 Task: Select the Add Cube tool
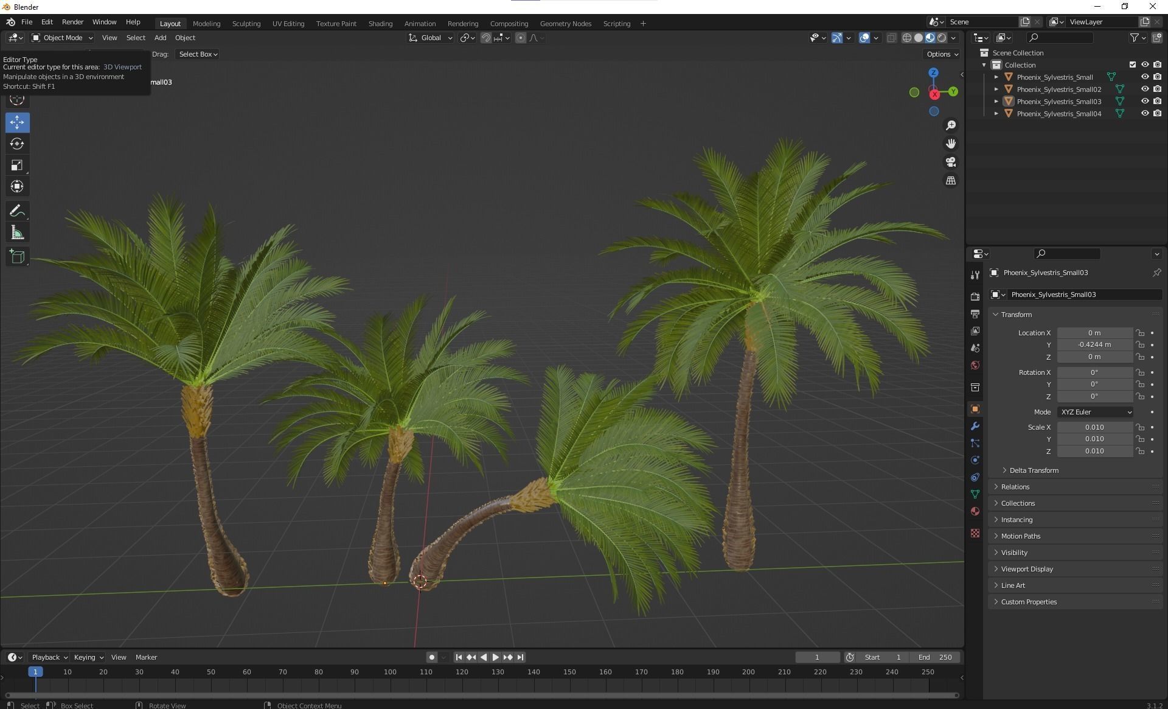coord(17,256)
